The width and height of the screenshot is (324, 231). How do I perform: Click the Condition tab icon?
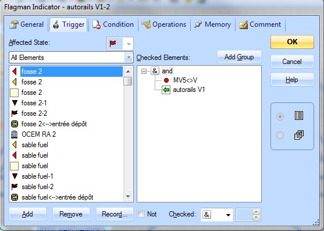[97, 25]
